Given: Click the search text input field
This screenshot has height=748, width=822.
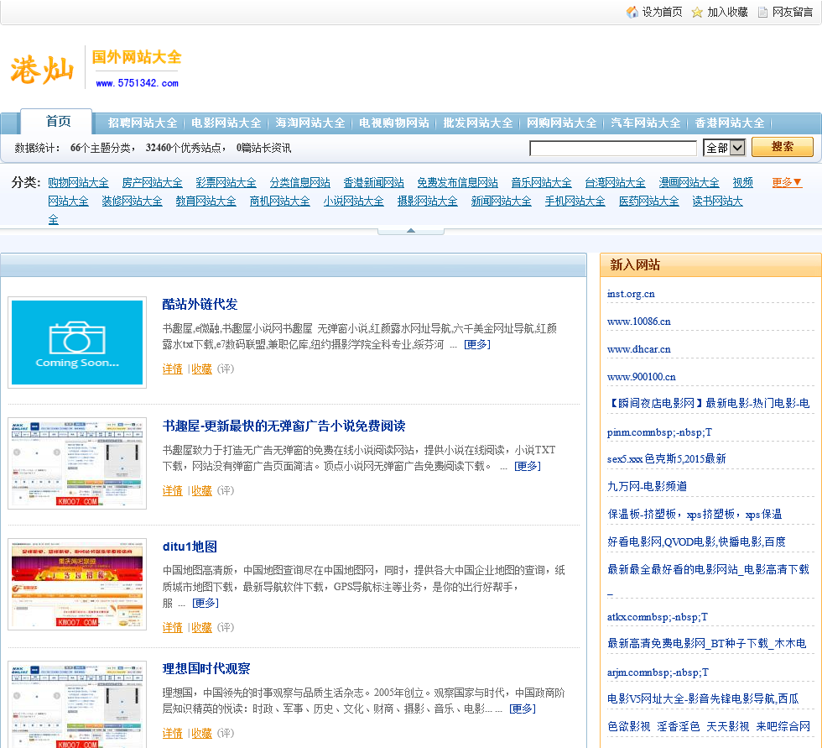Looking at the screenshot, I should click(x=613, y=148).
